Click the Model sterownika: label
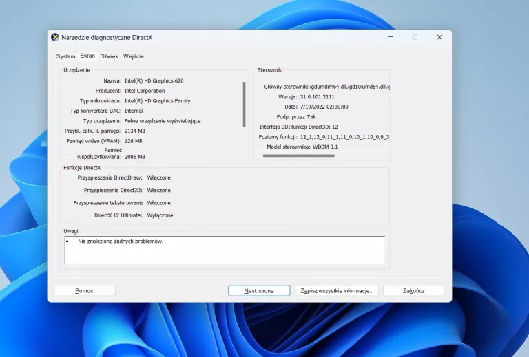The height and width of the screenshot is (357, 529). (x=289, y=147)
